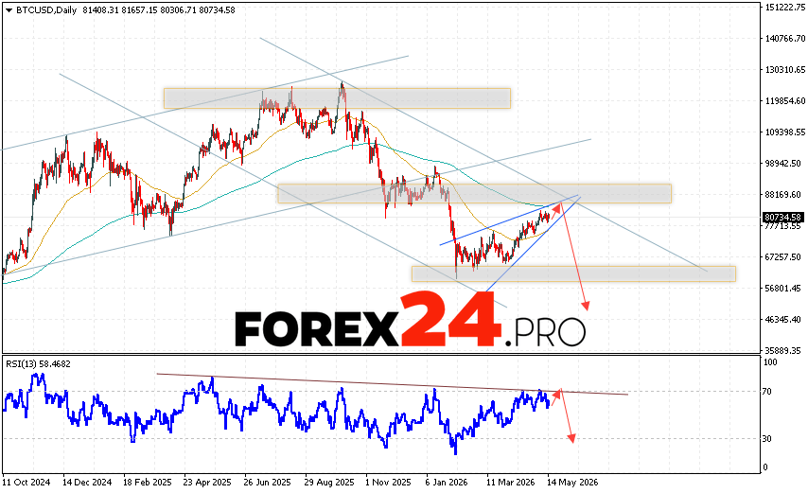Click the 67257.50 price axis value
808x493 pixels.
pyautogui.click(x=784, y=257)
